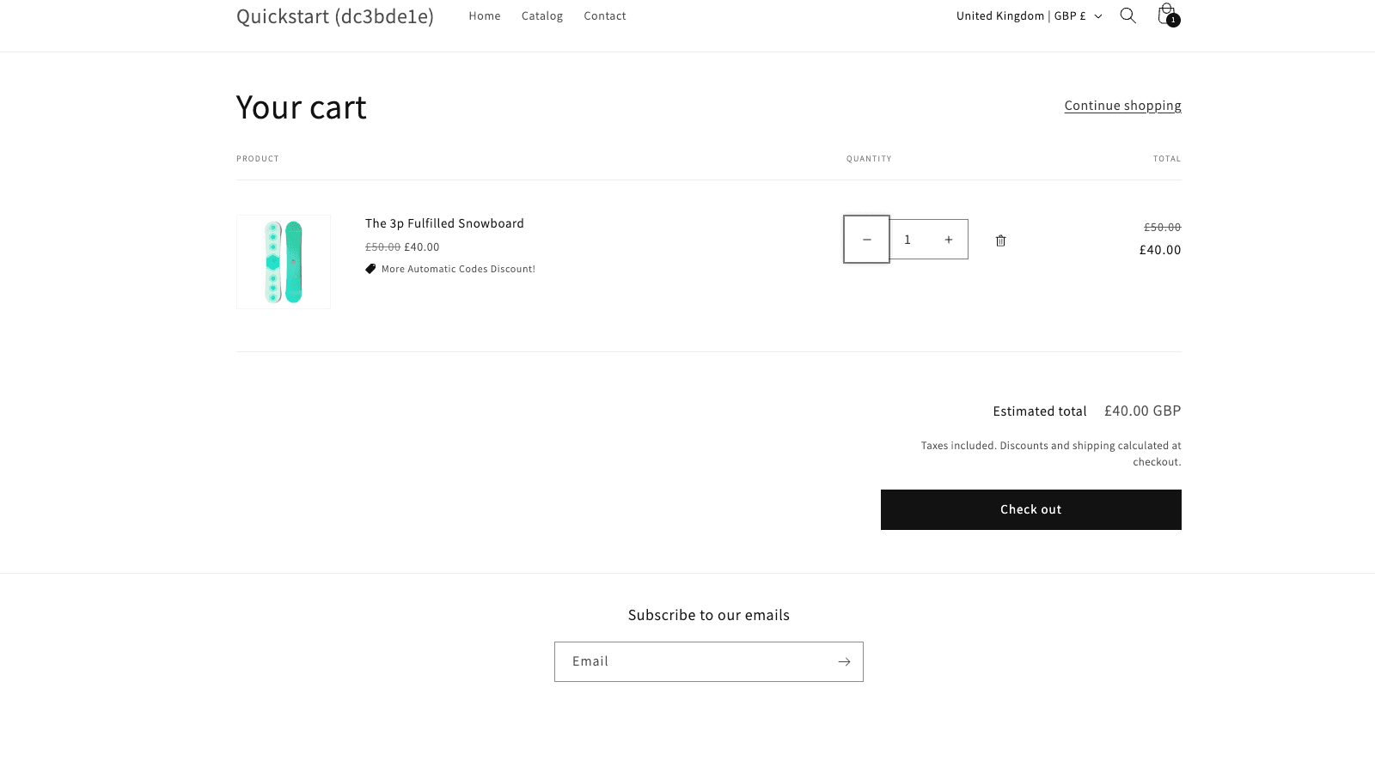Follow the Continue shopping link

coord(1122,105)
